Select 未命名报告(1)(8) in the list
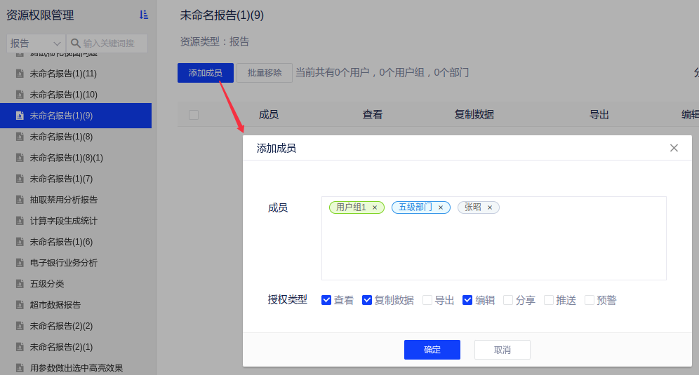Image resolution: width=699 pixels, height=375 pixels. pos(61,137)
